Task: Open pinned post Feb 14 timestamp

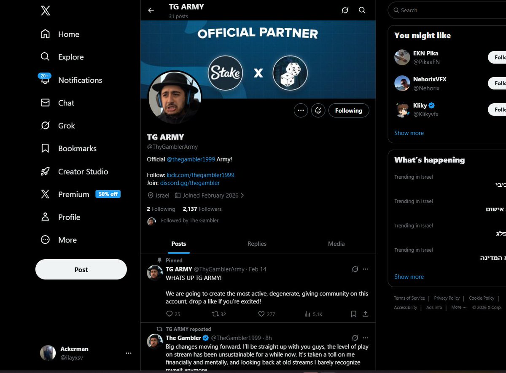Action: point(258,269)
